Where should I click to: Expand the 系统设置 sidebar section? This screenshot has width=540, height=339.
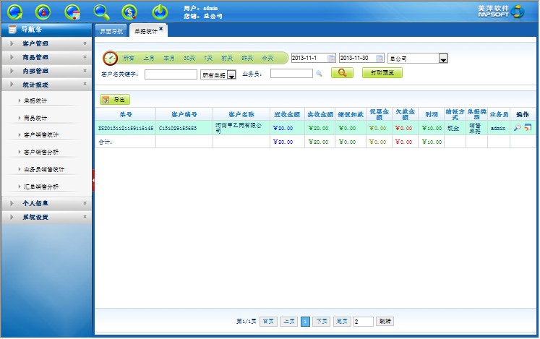click(x=47, y=217)
